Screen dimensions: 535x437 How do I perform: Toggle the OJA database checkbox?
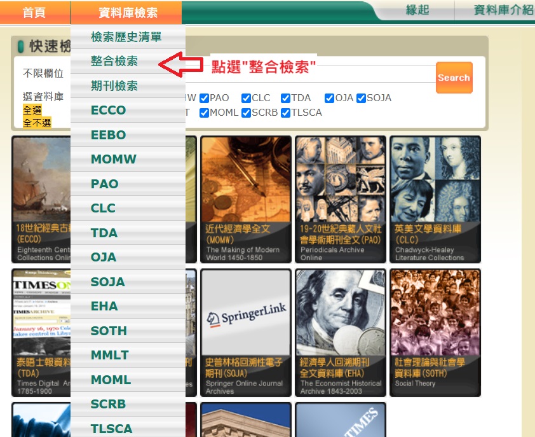click(329, 99)
